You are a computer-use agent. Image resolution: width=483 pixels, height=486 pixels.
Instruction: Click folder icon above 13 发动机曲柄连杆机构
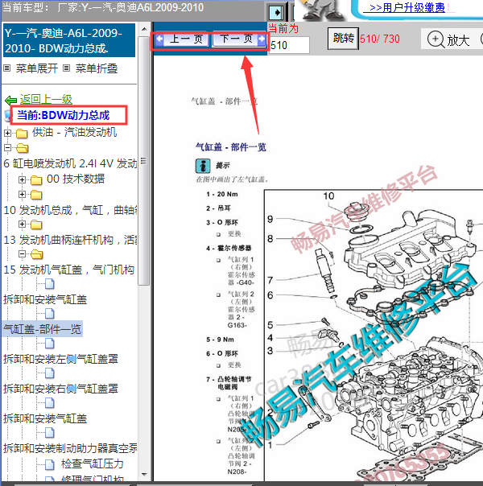click(x=36, y=224)
